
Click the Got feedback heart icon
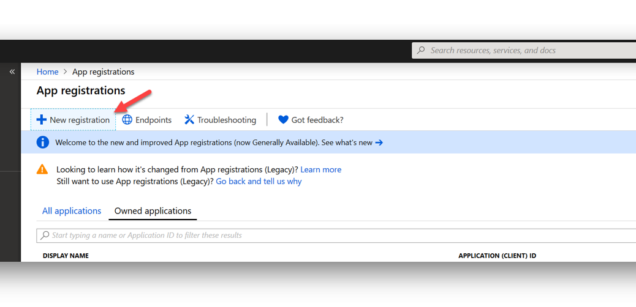pos(283,120)
